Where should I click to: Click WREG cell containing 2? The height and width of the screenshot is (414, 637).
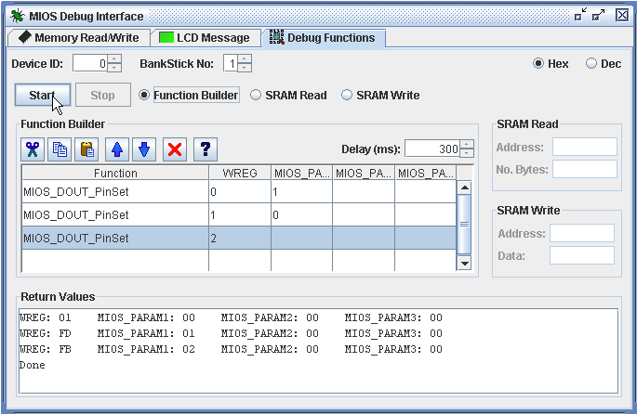tap(240, 238)
